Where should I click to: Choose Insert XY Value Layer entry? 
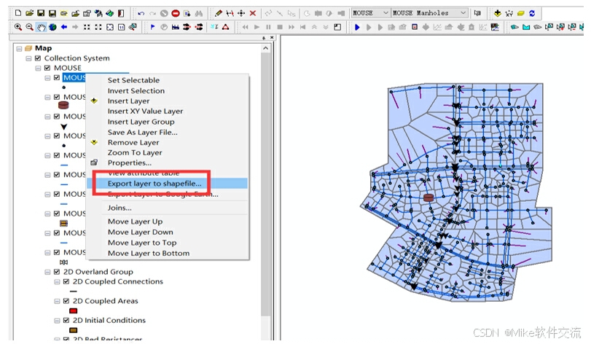145,112
